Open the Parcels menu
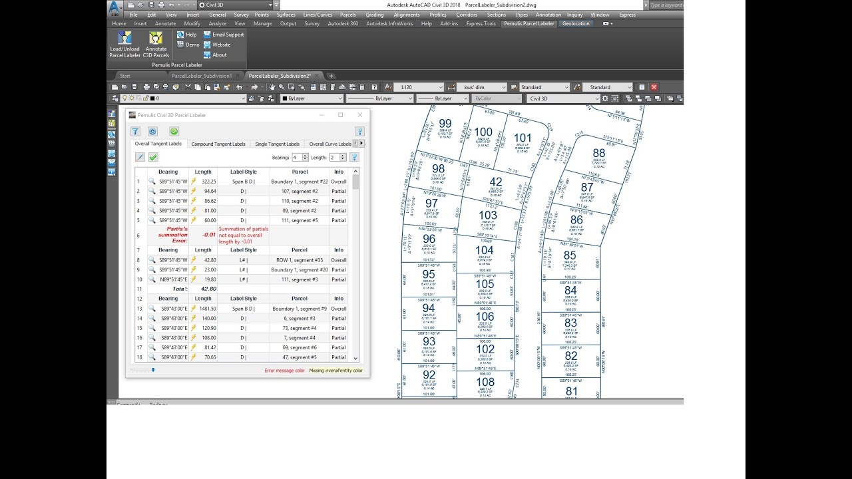Image resolution: width=852 pixels, height=479 pixels. coord(347,15)
